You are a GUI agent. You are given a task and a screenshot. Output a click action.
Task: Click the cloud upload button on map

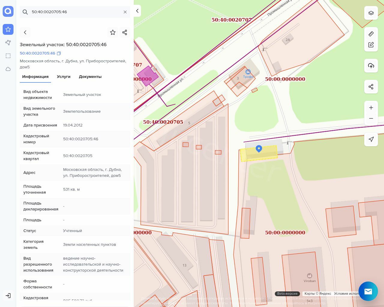click(371, 66)
